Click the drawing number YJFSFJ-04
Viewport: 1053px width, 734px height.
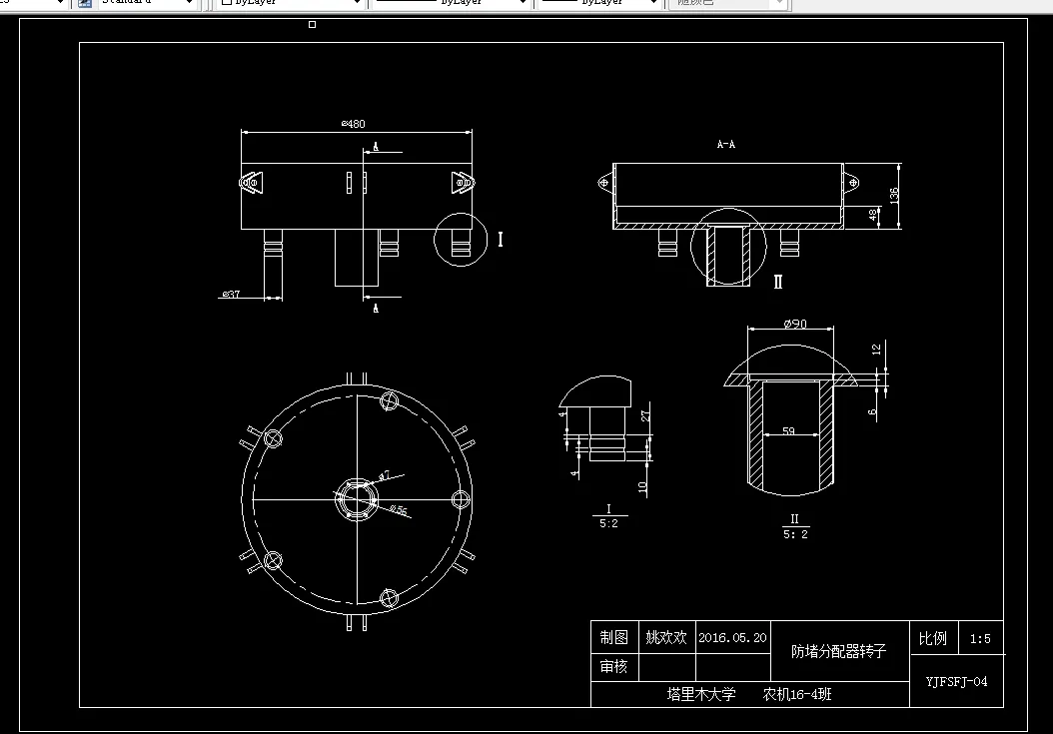(956, 682)
